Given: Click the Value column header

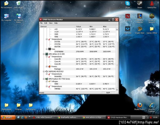Looking at the screenshot, I should click(x=82, y=26).
